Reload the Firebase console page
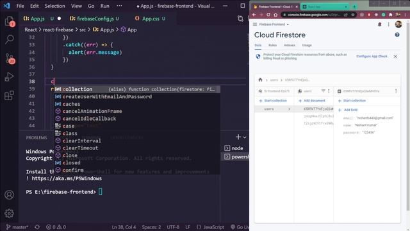The image size is (410, 231). coord(268,15)
